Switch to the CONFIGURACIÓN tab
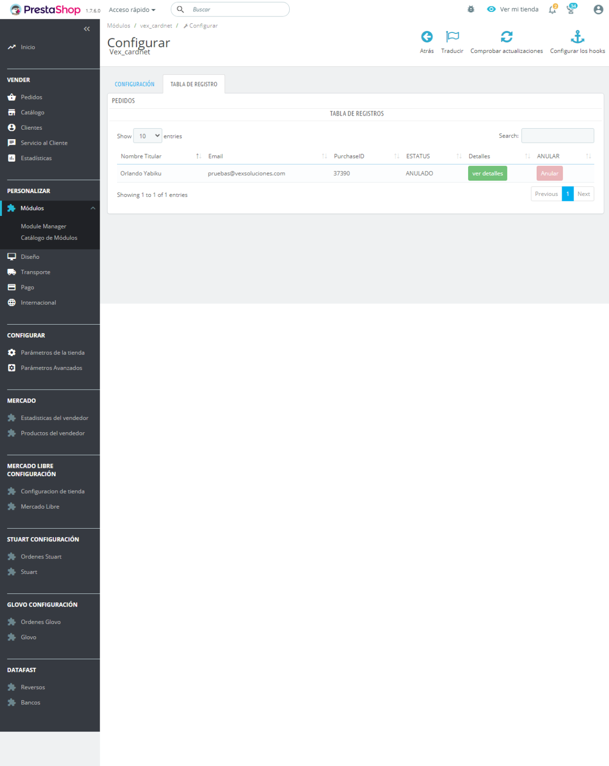The height and width of the screenshot is (766, 609). click(134, 84)
